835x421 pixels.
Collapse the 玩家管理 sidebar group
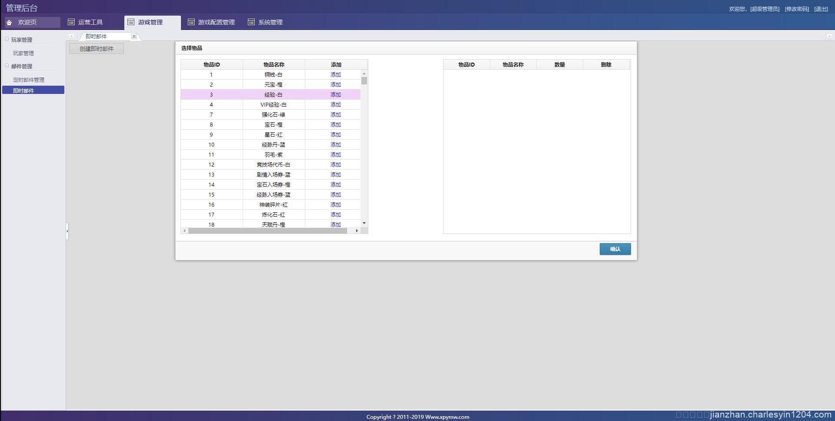[x=7, y=39]
